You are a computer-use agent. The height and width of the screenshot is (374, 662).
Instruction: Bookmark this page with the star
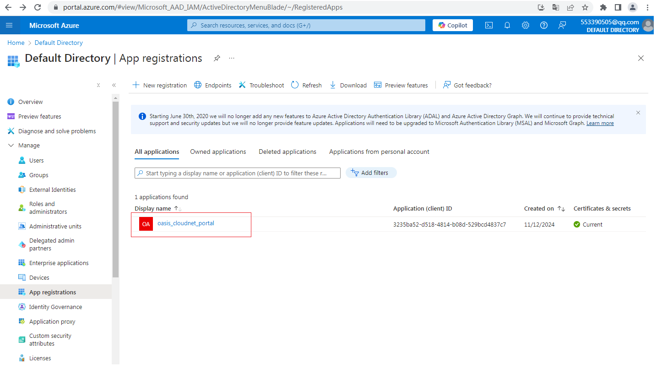point(585,7)
